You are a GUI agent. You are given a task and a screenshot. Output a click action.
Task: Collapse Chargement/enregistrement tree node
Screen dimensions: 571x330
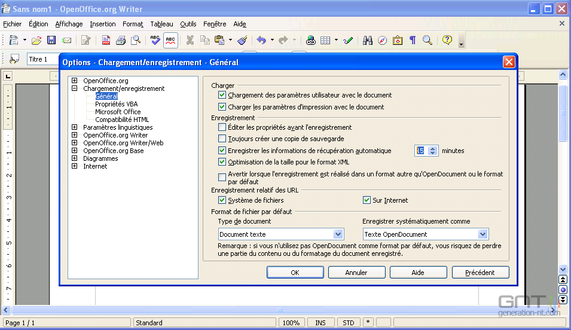(75, 88)
